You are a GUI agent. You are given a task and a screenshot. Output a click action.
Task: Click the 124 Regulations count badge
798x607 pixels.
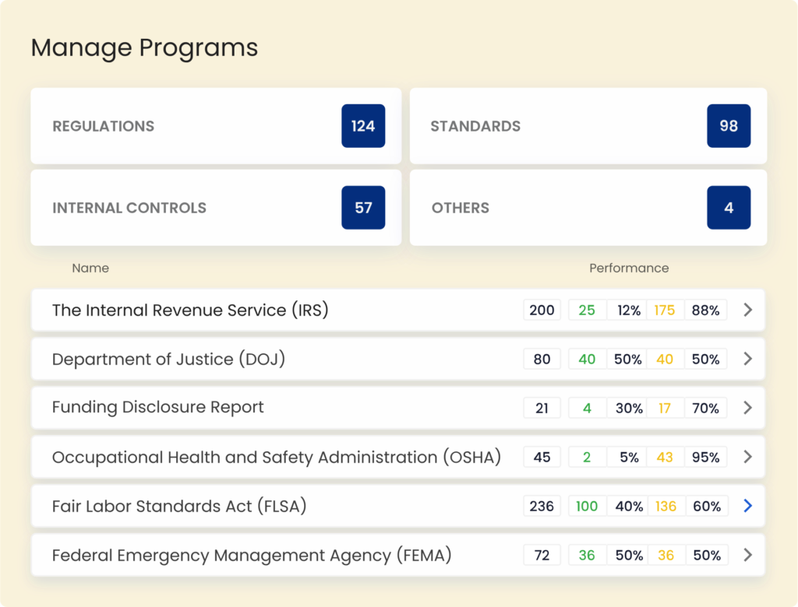(363, 126)
